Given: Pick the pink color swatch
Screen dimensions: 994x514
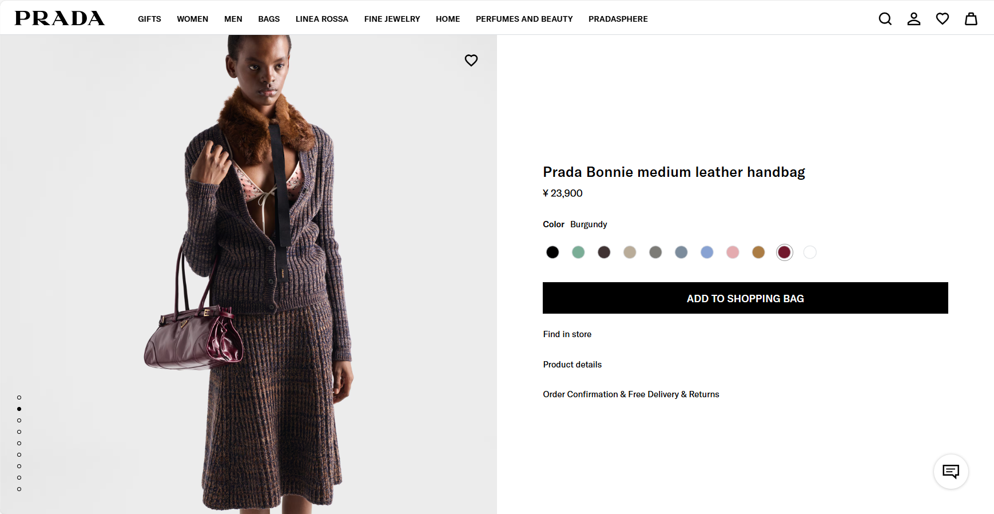Looking at the screenshot, I should pyautogui.click(x=732, y=252).
